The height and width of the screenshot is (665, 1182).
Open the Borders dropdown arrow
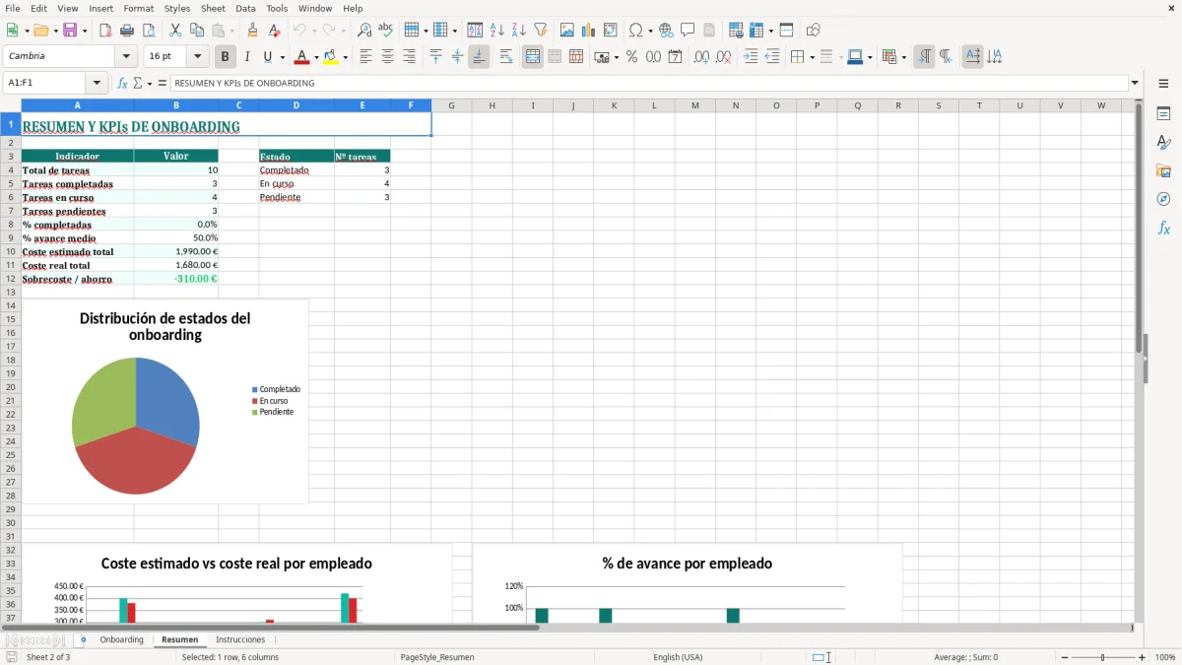coord(811,58)
